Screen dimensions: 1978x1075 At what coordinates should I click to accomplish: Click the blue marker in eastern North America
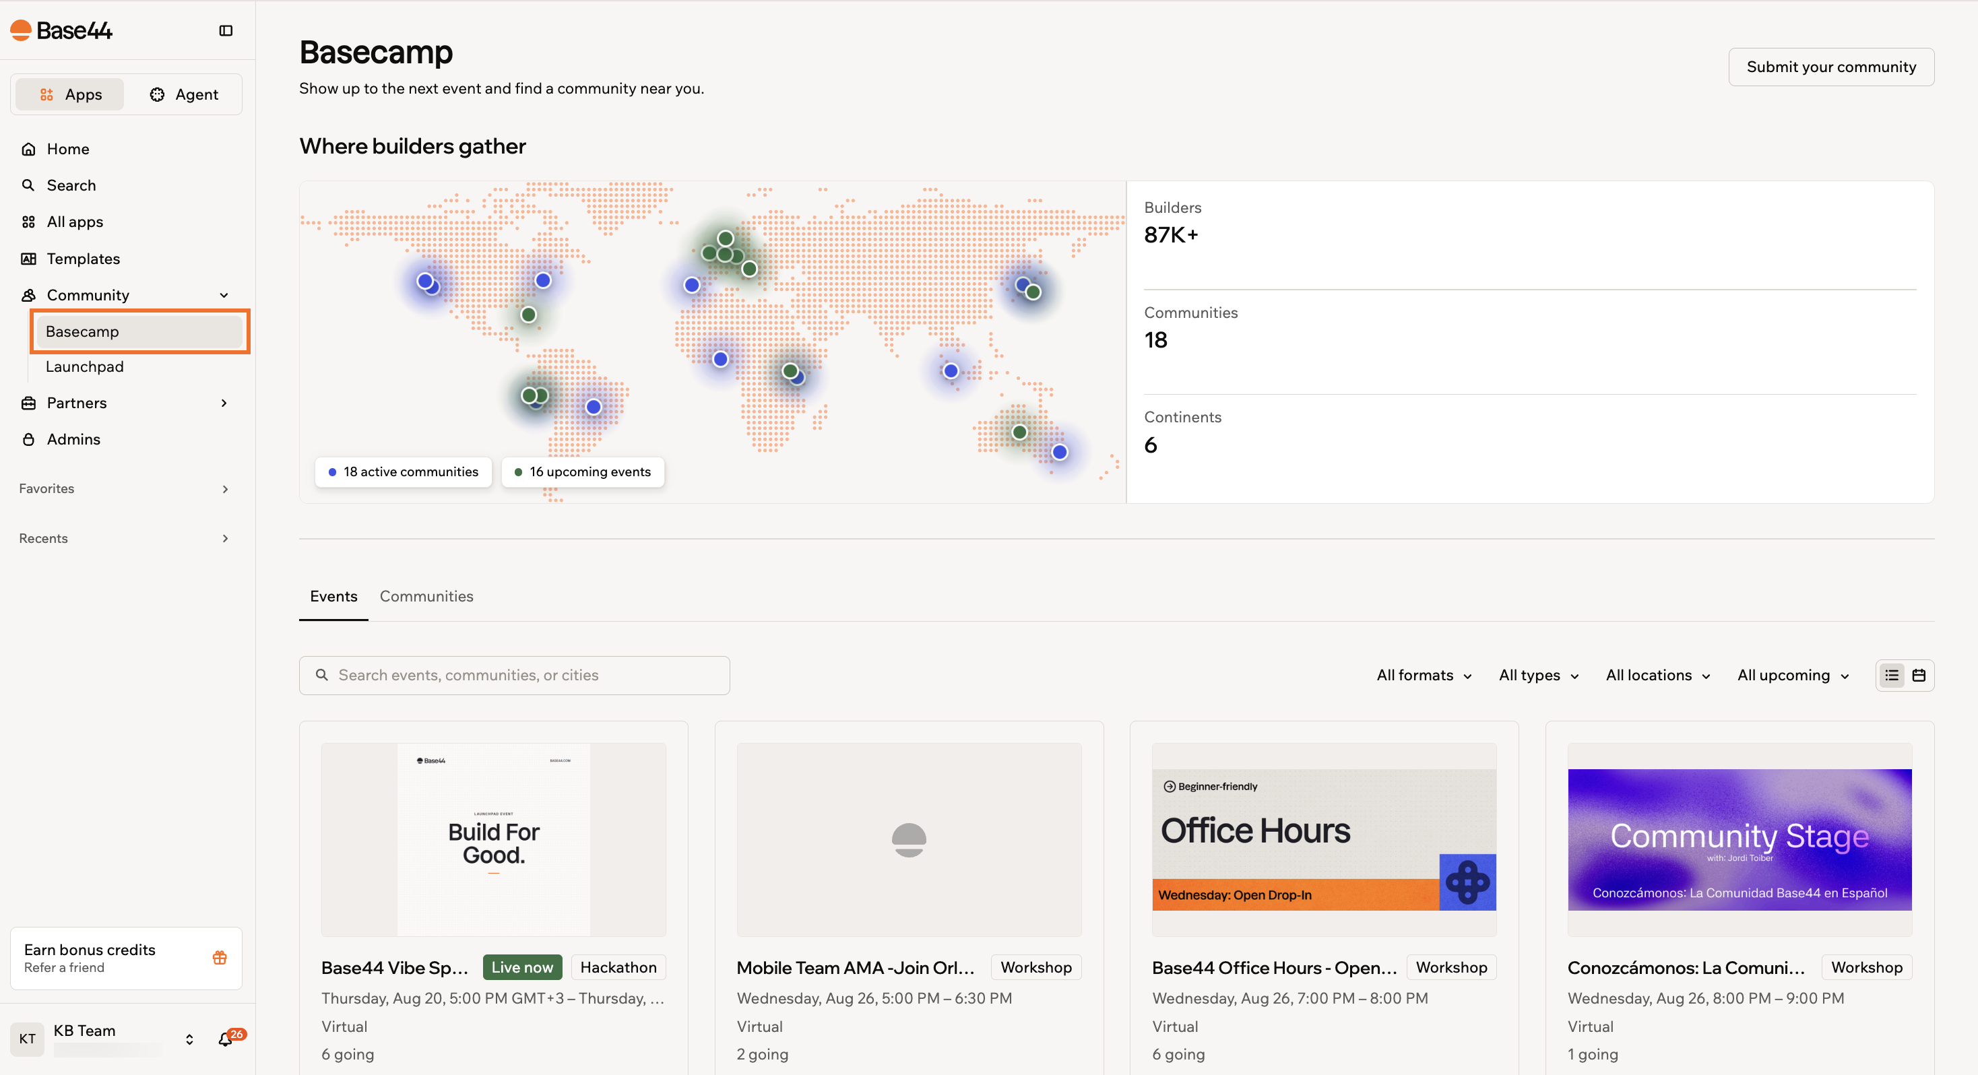pyautogui.click(x=543, y=280)
